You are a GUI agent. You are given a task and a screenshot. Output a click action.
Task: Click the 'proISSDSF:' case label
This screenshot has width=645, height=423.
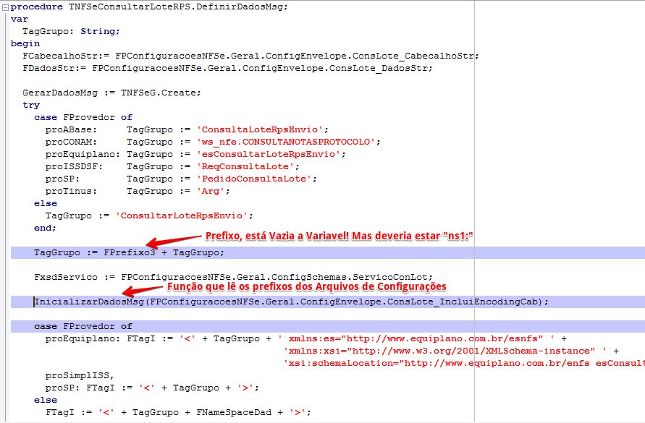coord(74,166)
